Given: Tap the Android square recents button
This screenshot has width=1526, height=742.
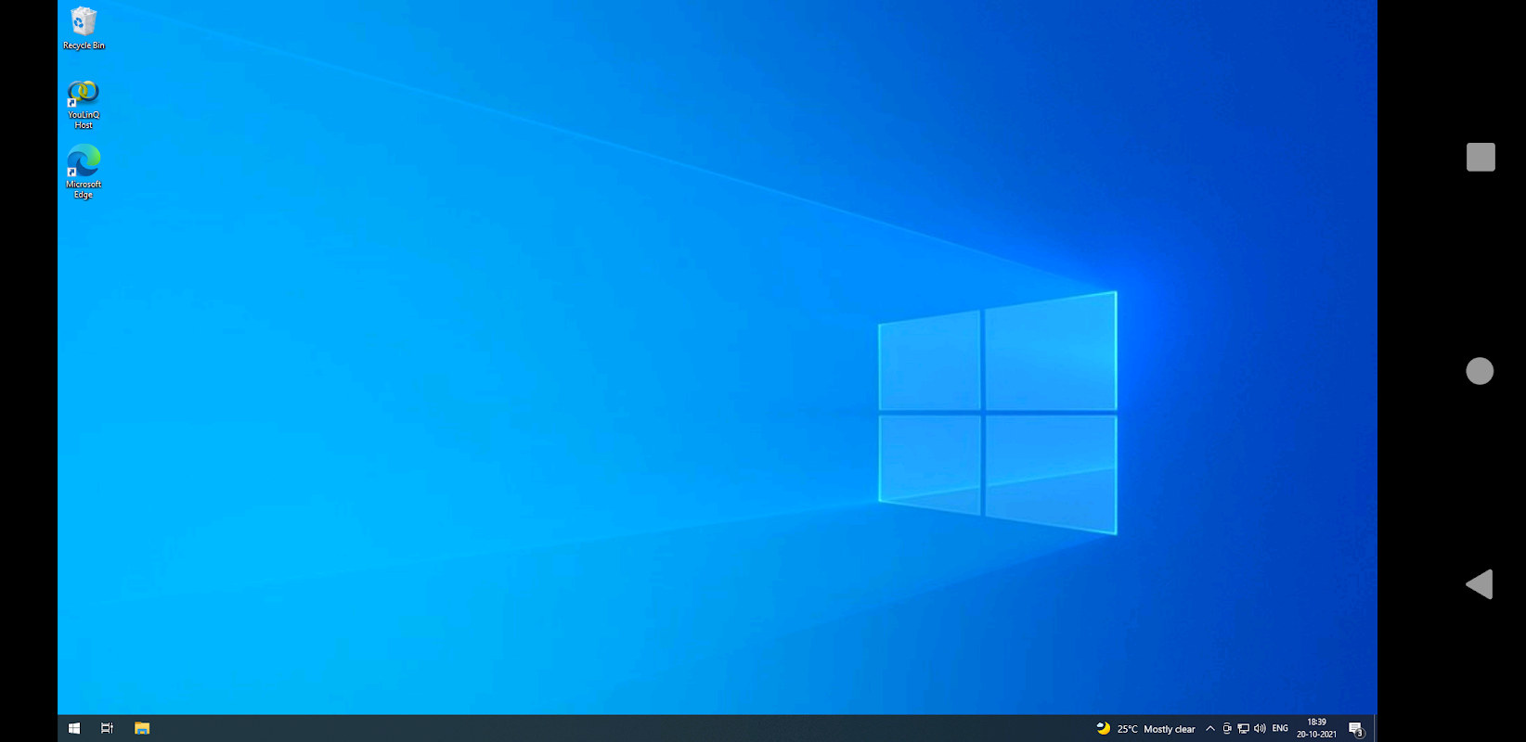Looking at the screenshot, I should coord(1481,157).
